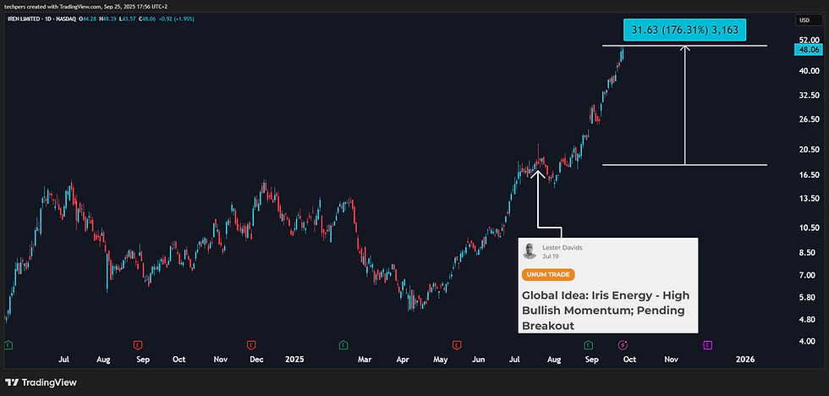This screenshot has width=829, height=396.
Task: Open the rightmost green earnings marker
Action: 588,344
